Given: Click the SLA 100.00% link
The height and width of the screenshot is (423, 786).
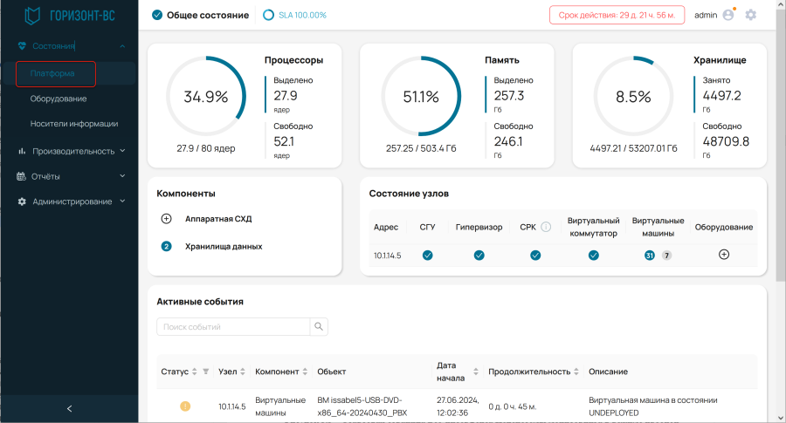Looking at the screenshot, I should coord(302,15).
